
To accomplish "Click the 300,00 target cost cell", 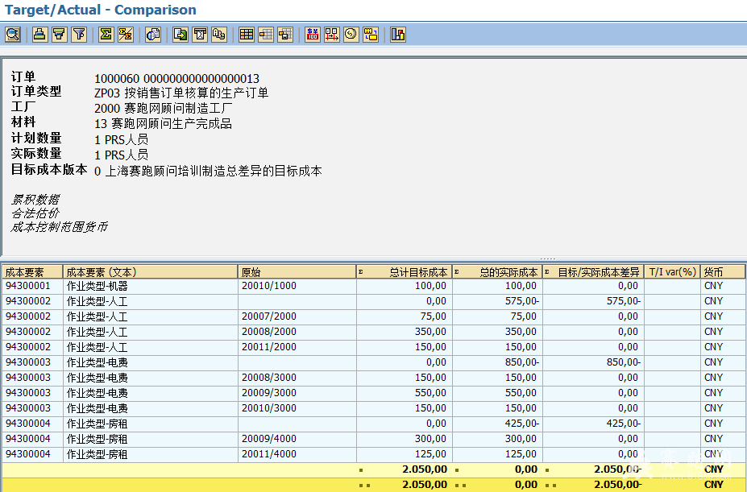I will click(405, 439).
